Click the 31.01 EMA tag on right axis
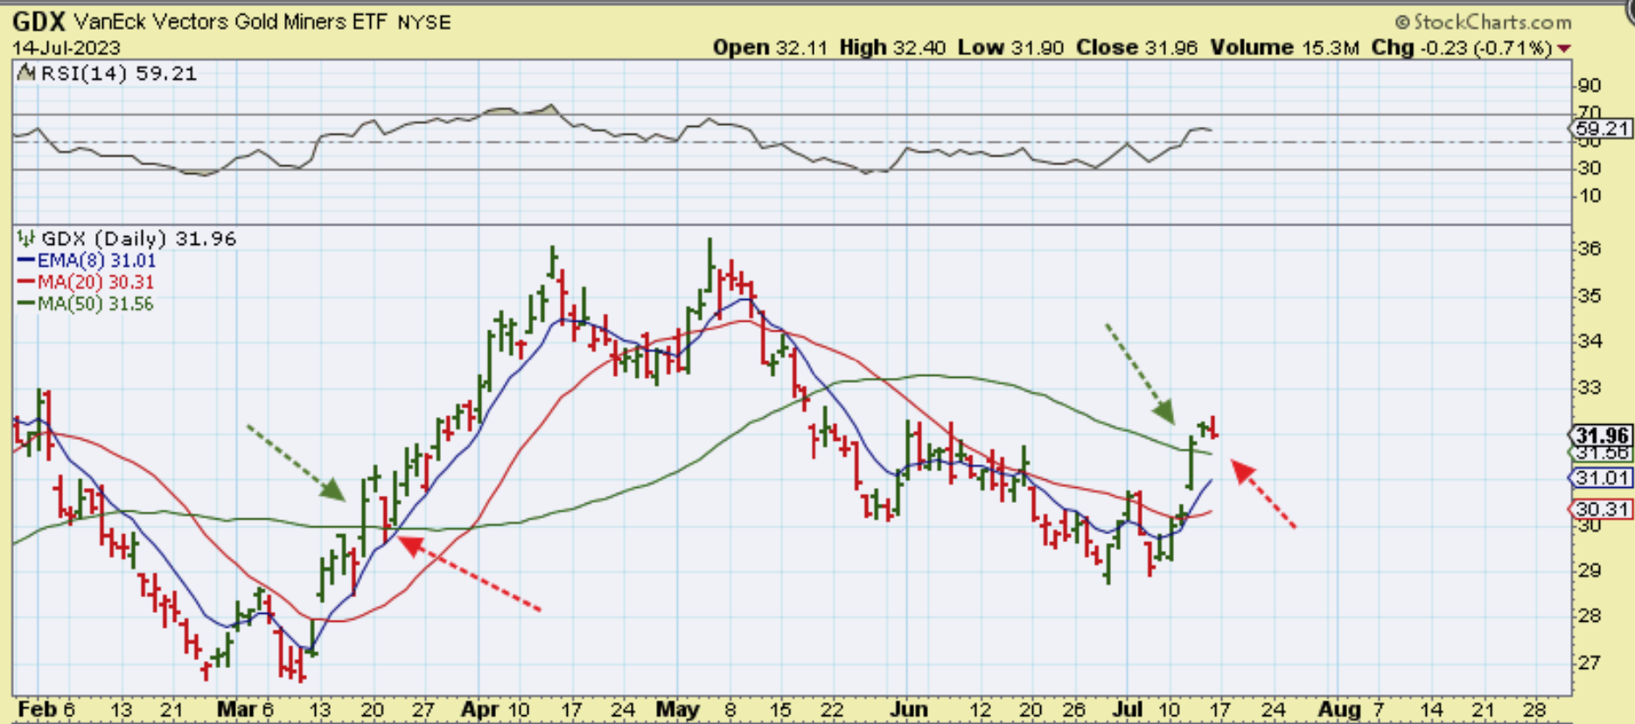This screenshot has height=724, width=1635. pos(1602,478)
